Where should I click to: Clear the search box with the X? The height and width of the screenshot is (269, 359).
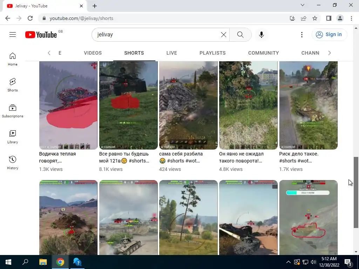pos(223,35)
